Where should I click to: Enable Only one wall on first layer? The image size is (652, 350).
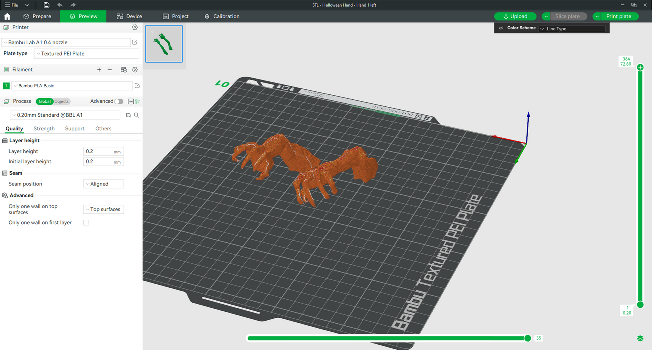tap(86, 223)
